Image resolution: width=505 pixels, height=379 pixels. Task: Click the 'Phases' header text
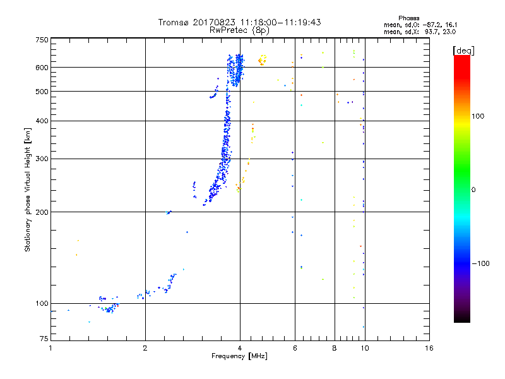[408, 18]
